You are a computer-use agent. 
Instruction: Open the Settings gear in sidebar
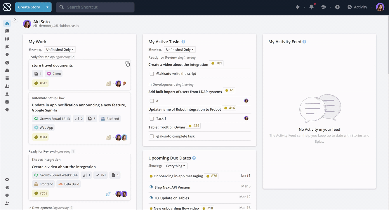(7, 180)
